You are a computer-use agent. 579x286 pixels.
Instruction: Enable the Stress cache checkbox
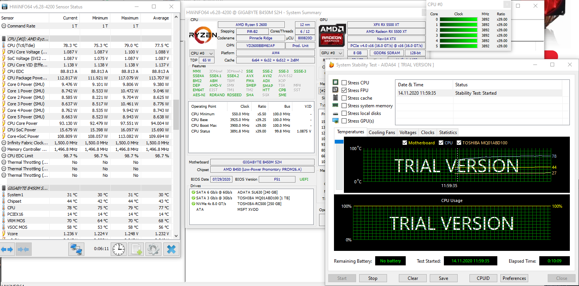coord(344,98)
